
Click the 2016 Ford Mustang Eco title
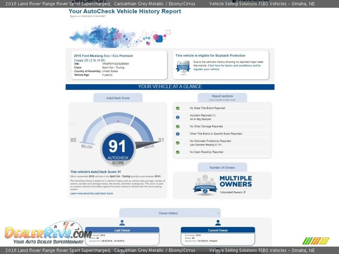(x=103, y=56)
